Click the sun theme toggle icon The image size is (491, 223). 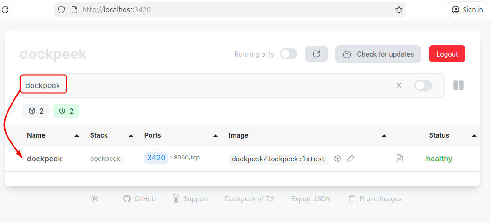point(95,198)
